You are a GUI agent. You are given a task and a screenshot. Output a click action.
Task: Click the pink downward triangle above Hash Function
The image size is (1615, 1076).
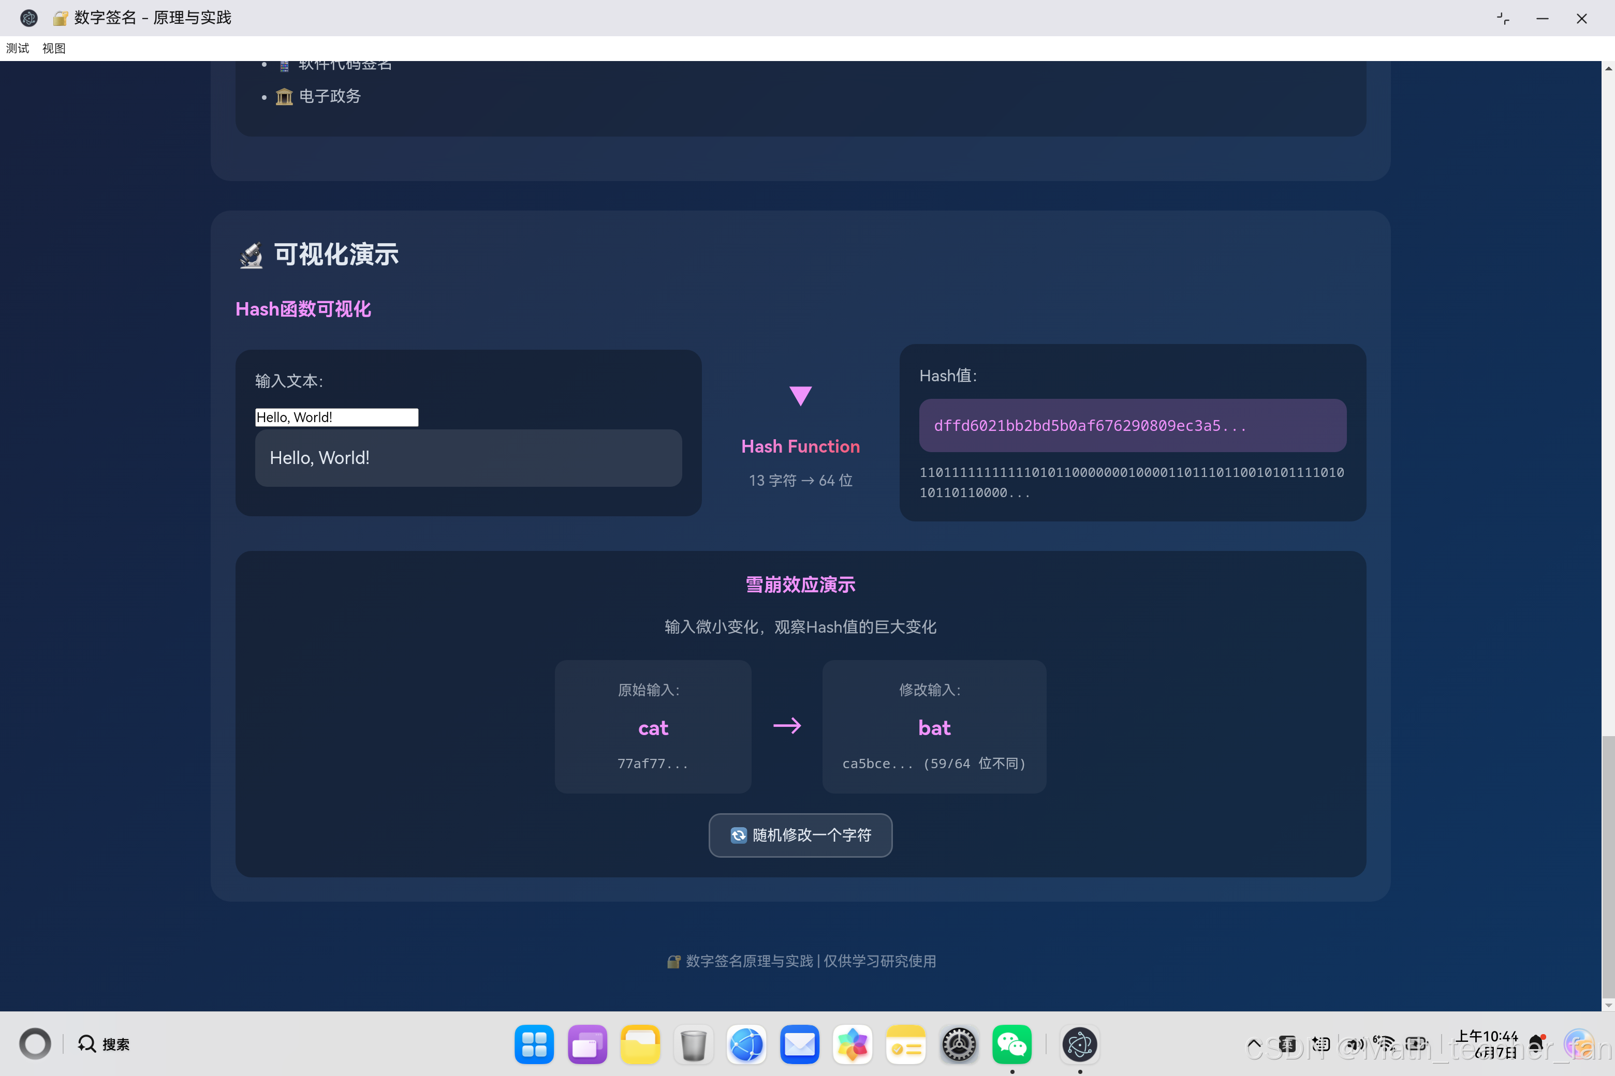[800, 395]
